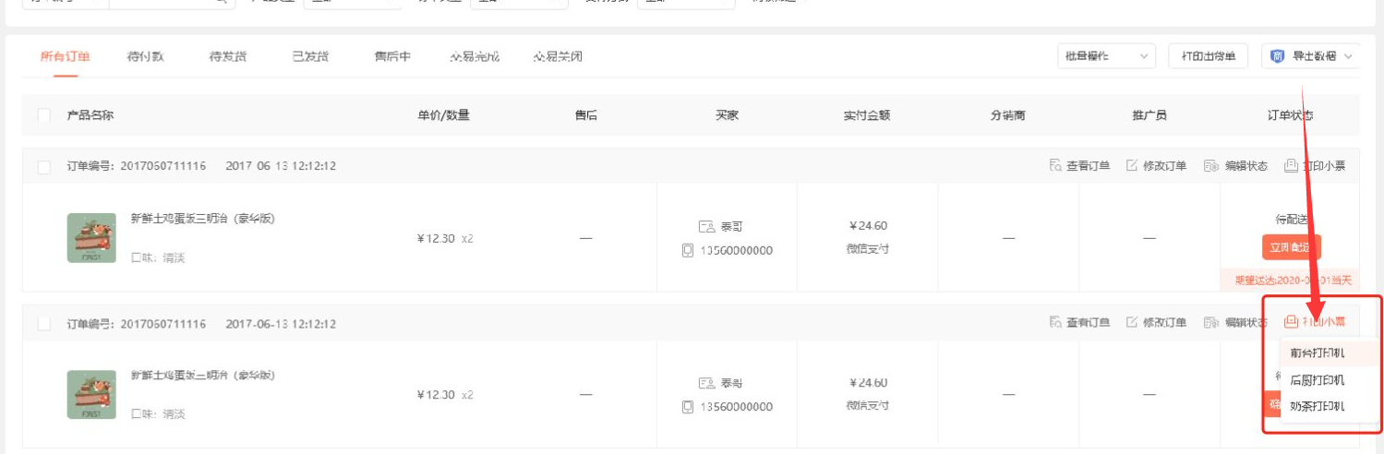Screen dimensions: 1384x454
Task: Click the 打印出货单 button
Action: tap(1209, 56)
